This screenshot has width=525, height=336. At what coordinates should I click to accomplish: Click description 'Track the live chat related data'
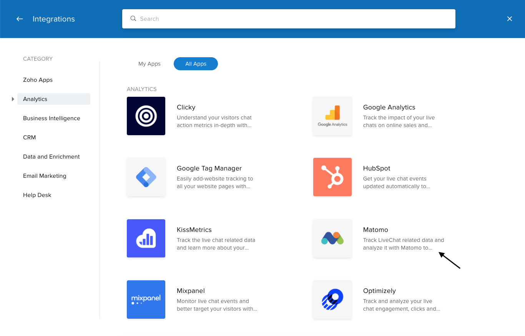pos(216,244)
